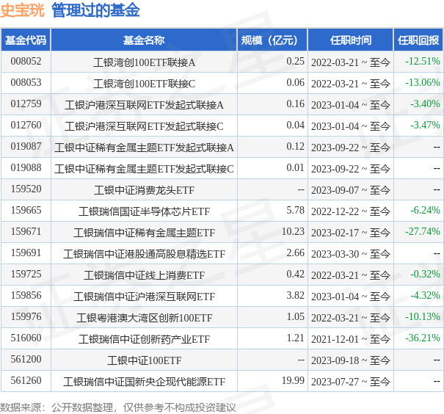Click the 管理过的基金 title text

pos(95,10)
